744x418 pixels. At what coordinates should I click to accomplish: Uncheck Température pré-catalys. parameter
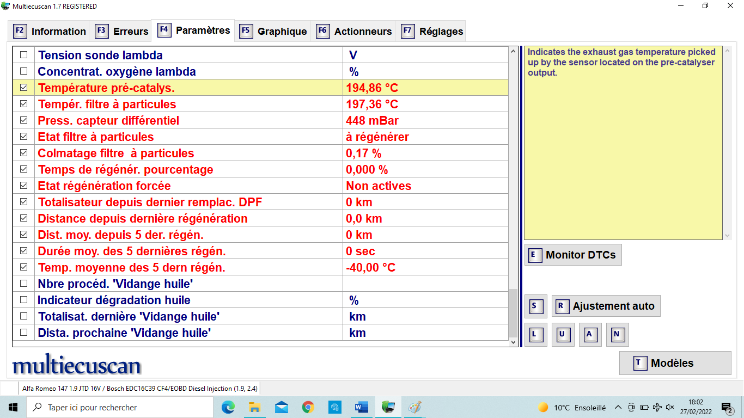point(23,88)
